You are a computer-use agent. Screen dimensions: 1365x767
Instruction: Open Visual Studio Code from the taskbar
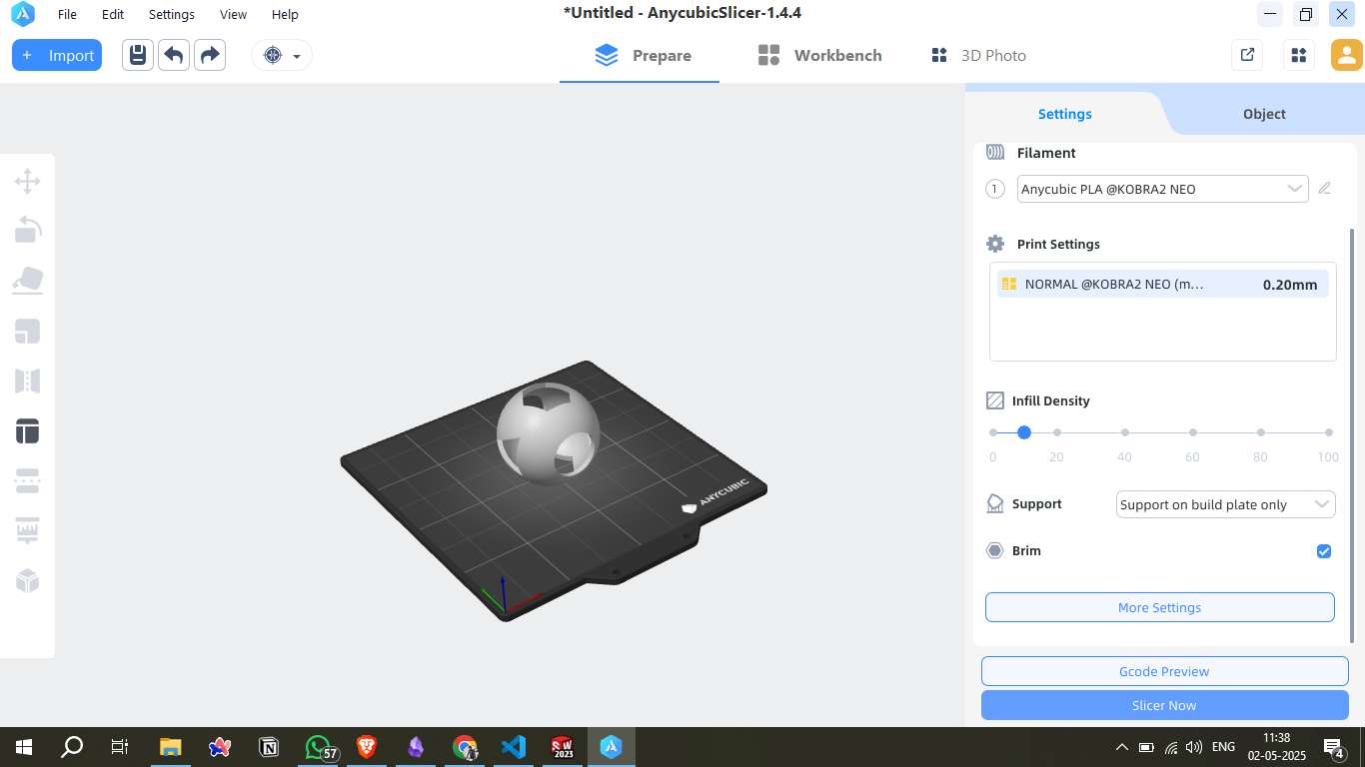click(x=514, y=746)
